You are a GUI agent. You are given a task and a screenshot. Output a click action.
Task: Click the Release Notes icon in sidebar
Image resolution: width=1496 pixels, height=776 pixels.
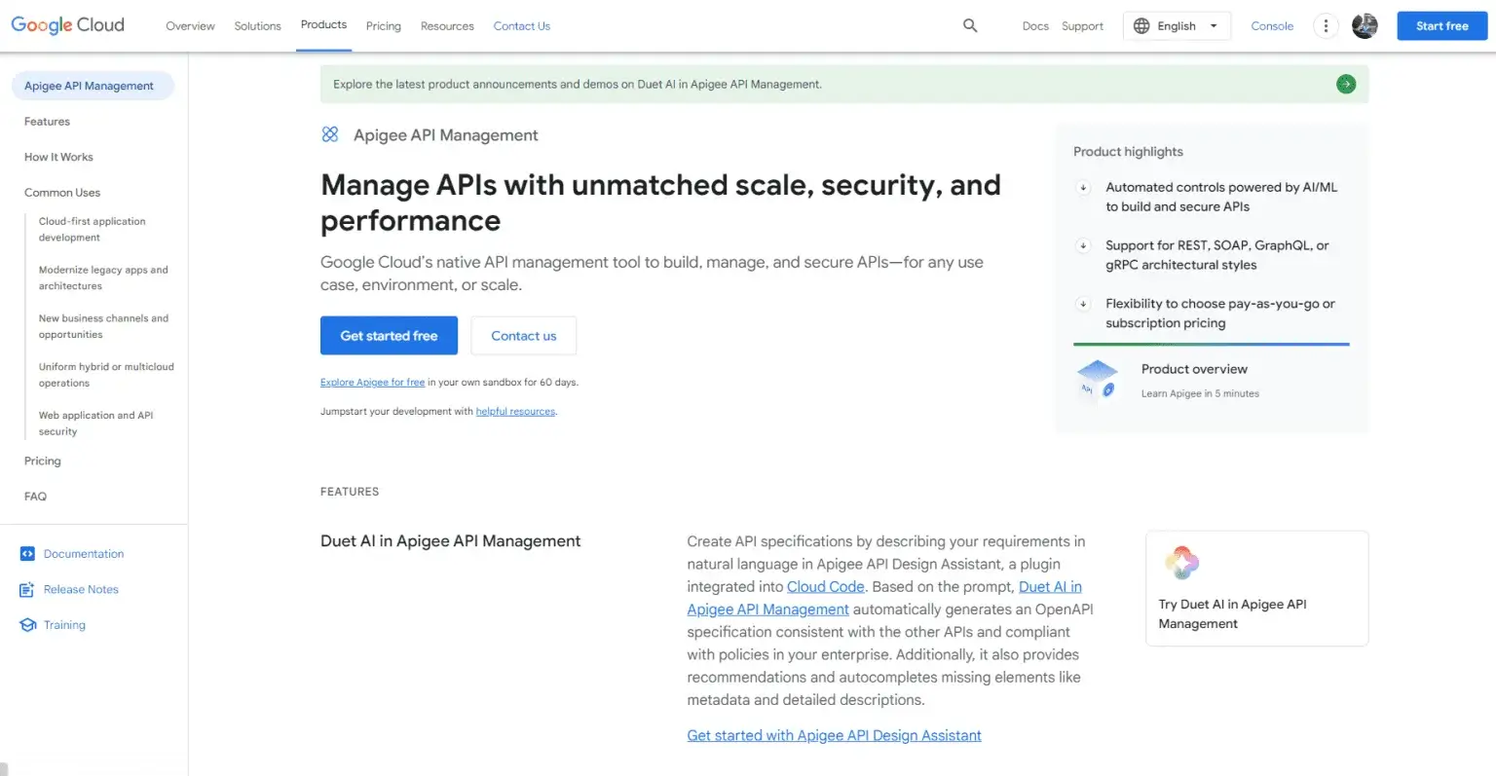(x=25, y=589)
